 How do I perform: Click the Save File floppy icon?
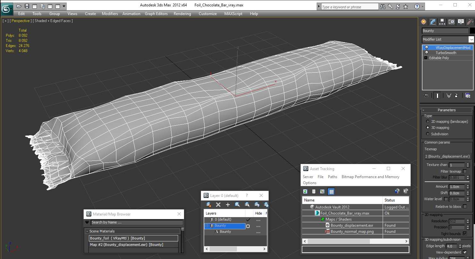tap(27, 6)
